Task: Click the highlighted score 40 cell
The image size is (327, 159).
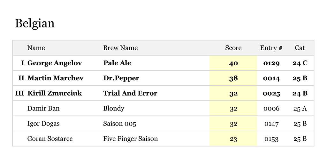Action: [x=233, y=63]
